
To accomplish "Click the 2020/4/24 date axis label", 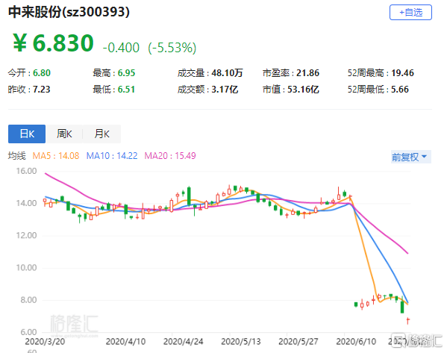I will [x=184, y=342].
